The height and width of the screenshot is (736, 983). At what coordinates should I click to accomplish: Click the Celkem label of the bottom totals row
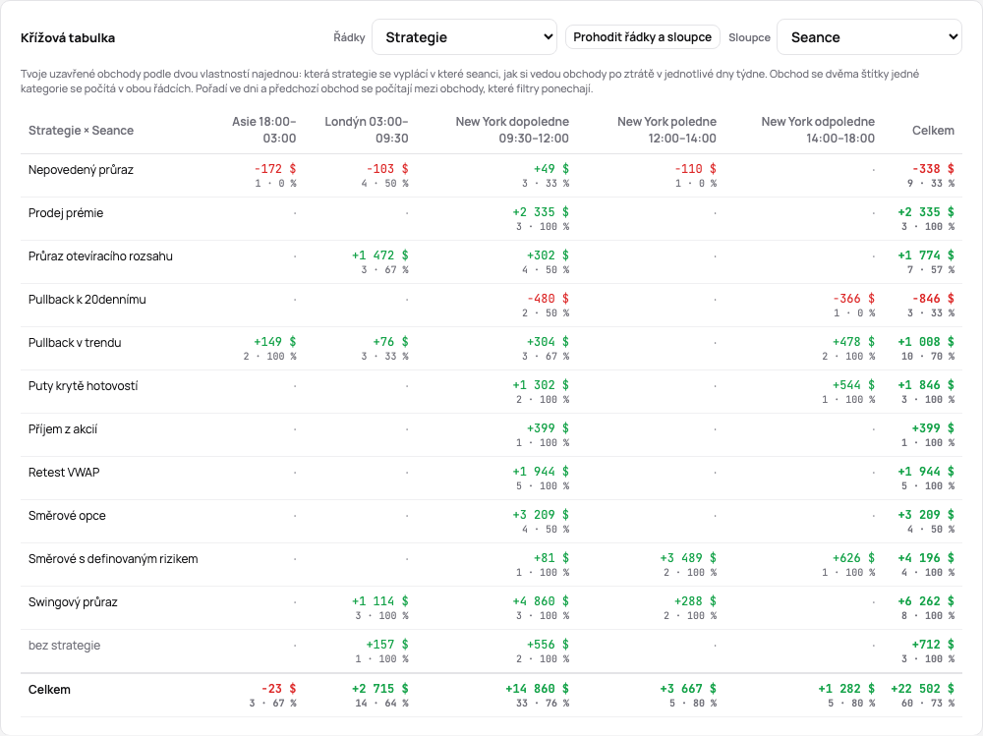(49, 690)
